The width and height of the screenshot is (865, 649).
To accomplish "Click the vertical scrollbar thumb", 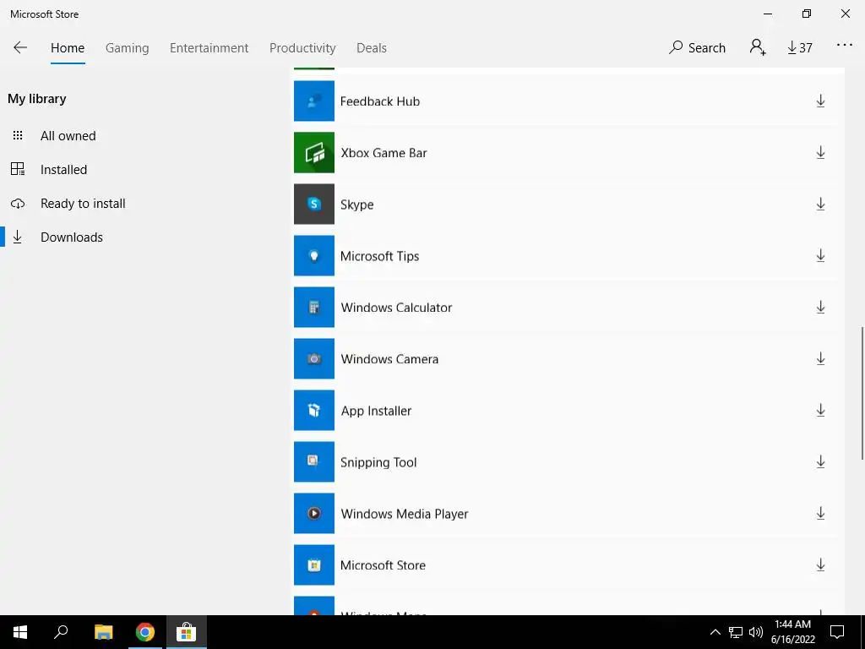I will point(862,393).
